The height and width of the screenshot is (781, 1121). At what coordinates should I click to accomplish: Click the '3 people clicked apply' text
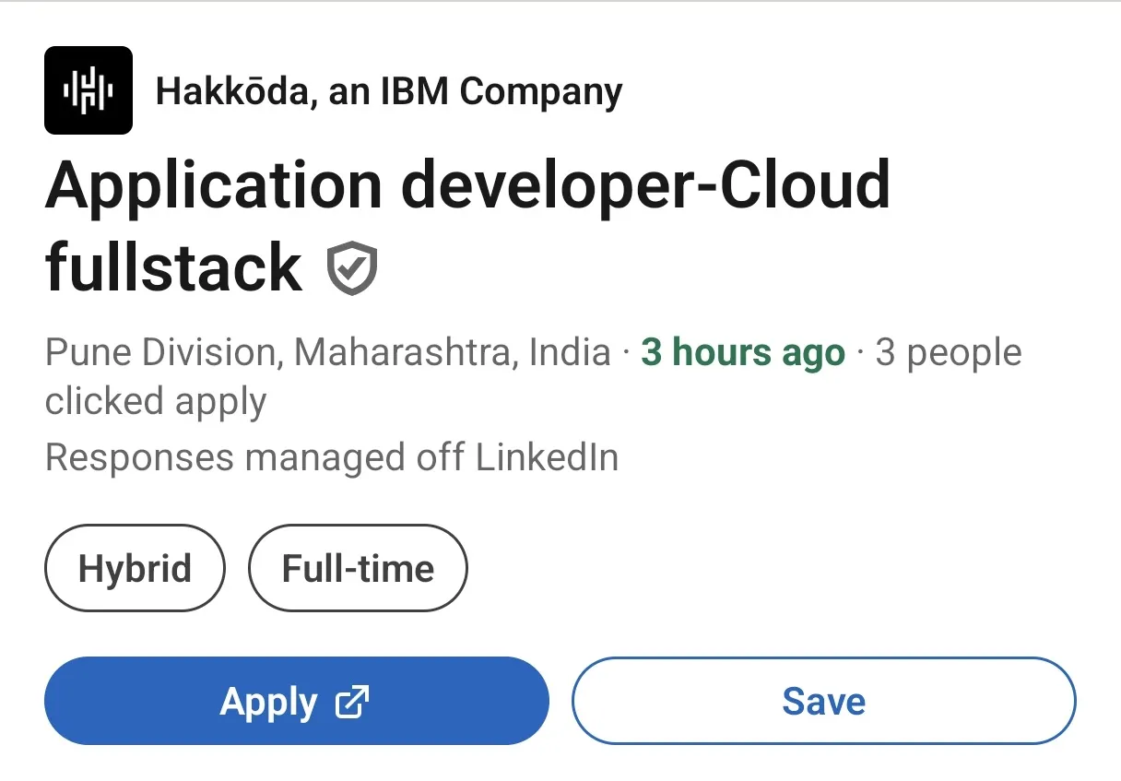[x=533, y=376]
